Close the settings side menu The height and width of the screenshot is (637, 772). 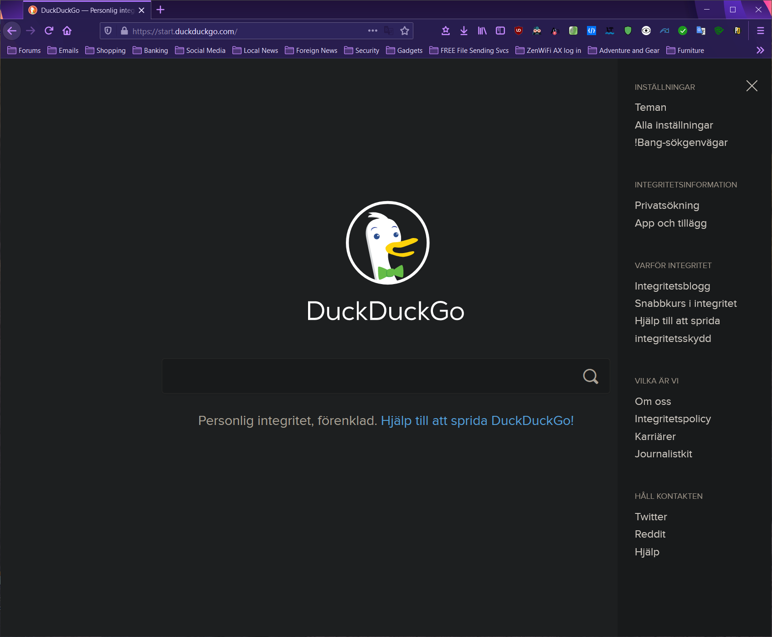click(x=752, y=86)
